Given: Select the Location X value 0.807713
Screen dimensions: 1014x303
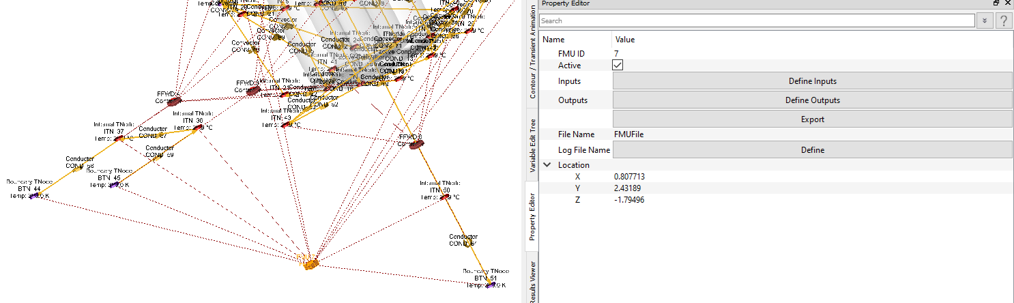Looking at the screenshot, I should pos(629,177).
